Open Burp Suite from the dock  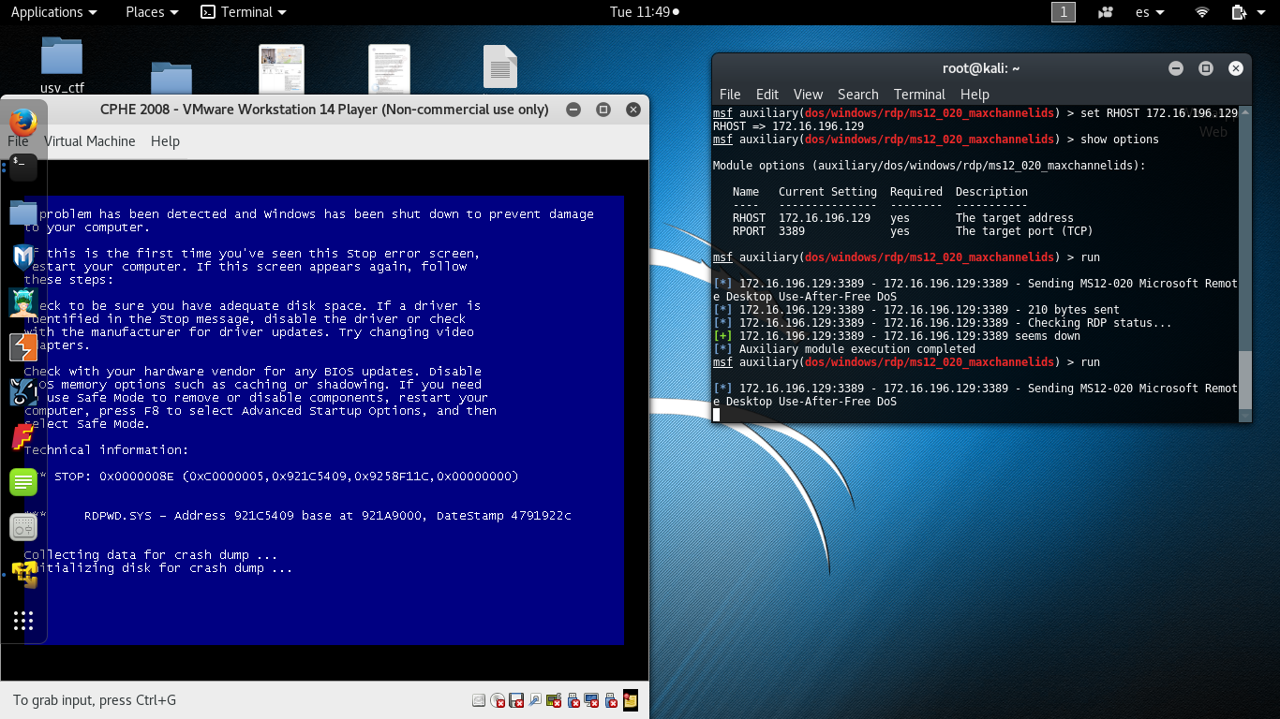[x=23, y=347]
